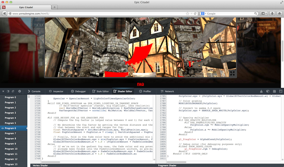
Task: Select Program 13 in shader list
Action: coord(14,164)
